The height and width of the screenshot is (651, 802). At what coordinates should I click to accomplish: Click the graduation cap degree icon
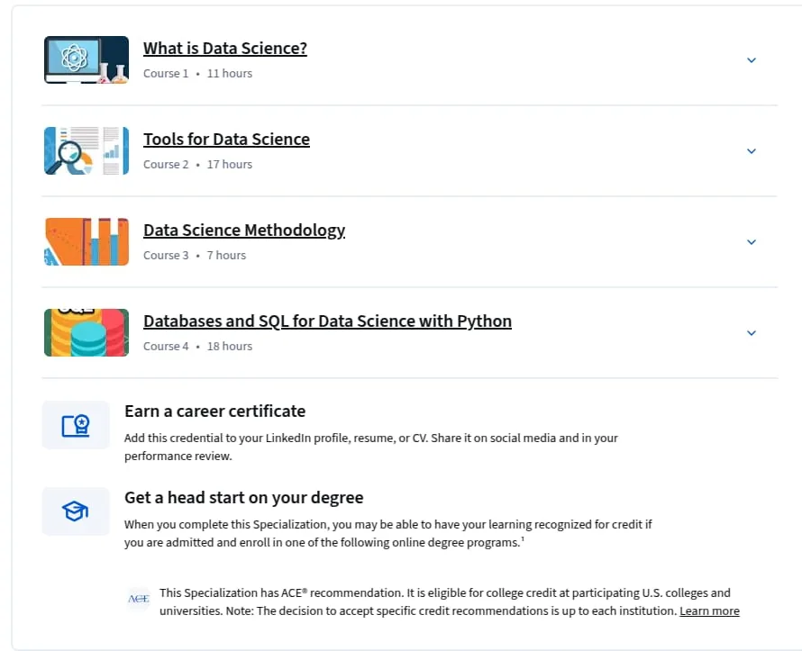tap(76, 511)
